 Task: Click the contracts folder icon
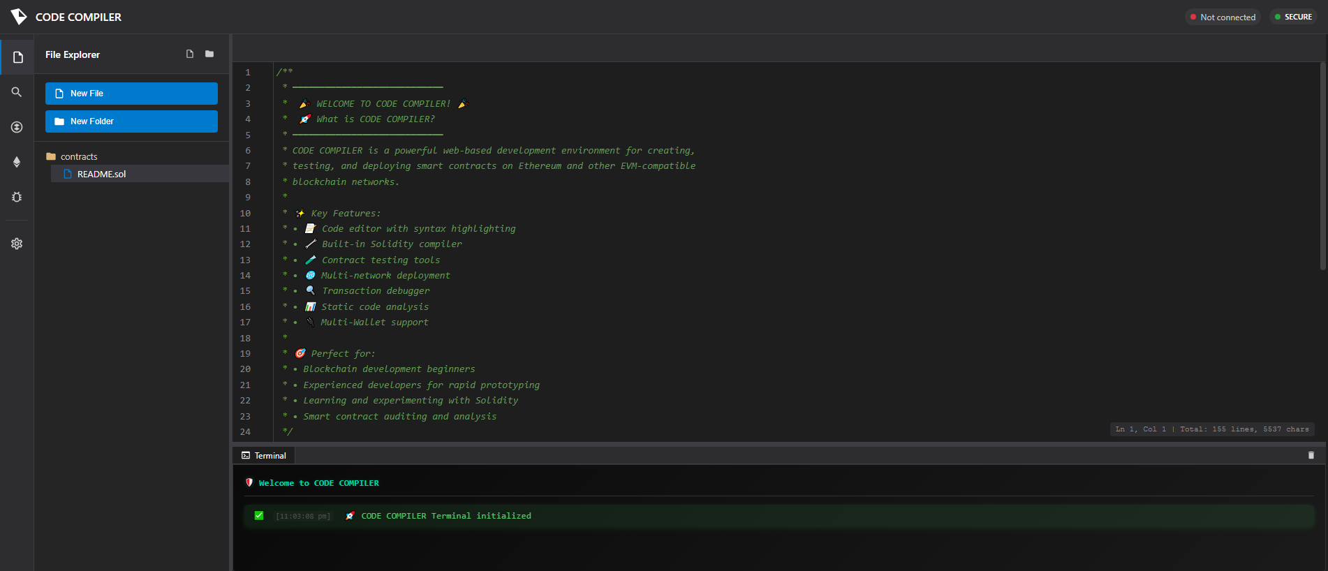(51, 156)
